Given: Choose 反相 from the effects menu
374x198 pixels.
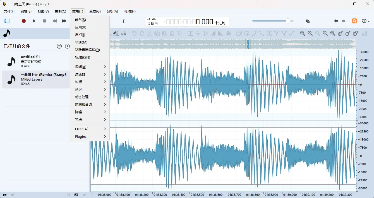Looking at the screenshot, I should (90, 35).
